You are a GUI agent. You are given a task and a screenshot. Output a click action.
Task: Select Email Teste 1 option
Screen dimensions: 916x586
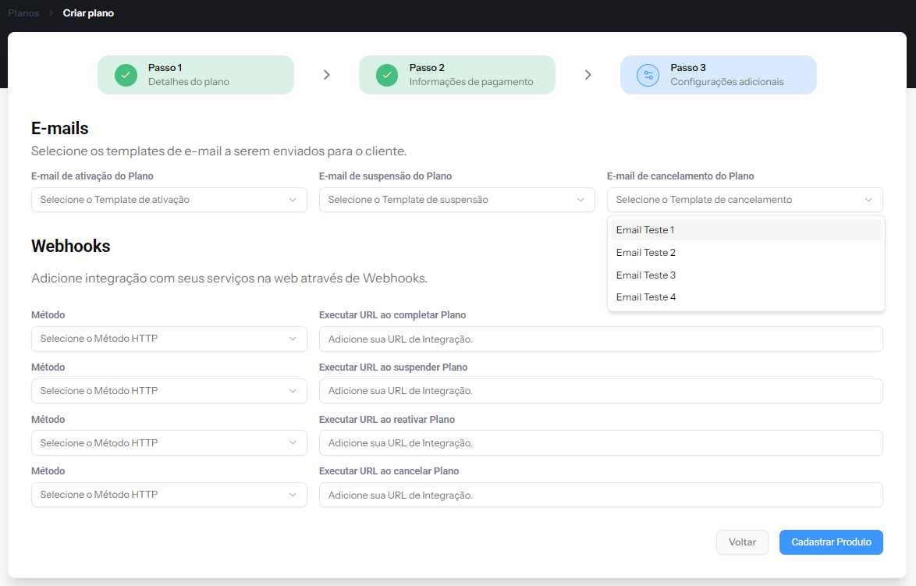click(x=645, y=230)
